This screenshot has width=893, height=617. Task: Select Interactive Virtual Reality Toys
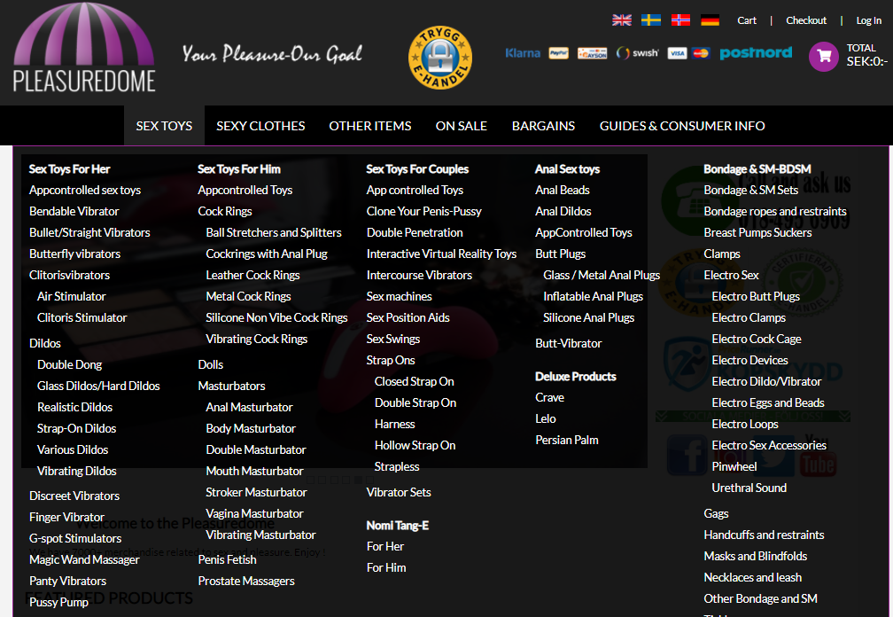441,254
